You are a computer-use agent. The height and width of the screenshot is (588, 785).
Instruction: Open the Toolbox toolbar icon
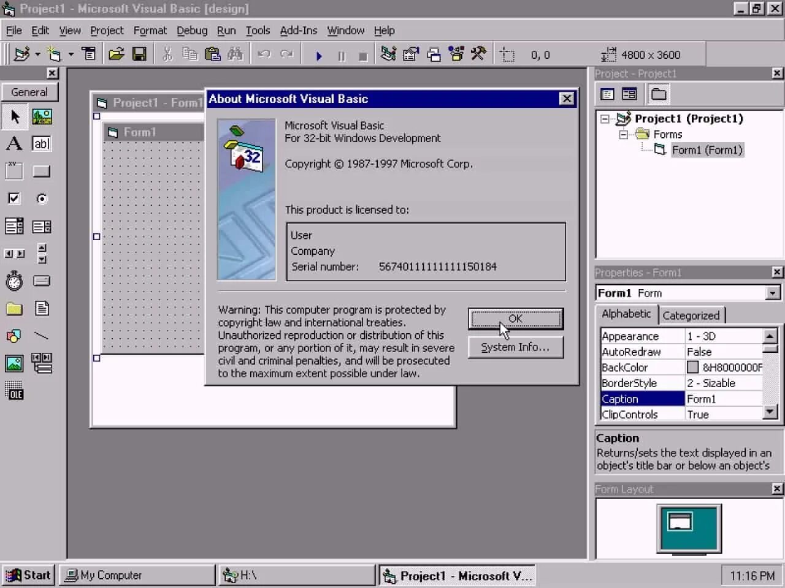(x=479, y=55)
